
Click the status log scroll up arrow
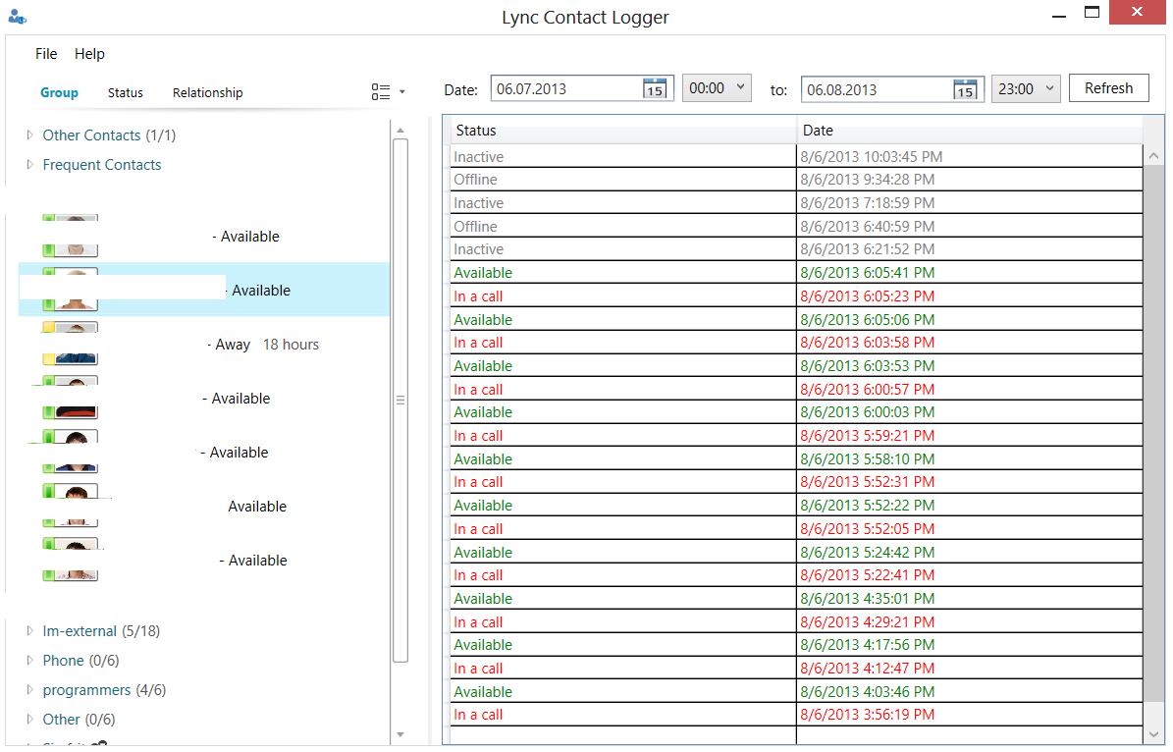coord(1153,156)
